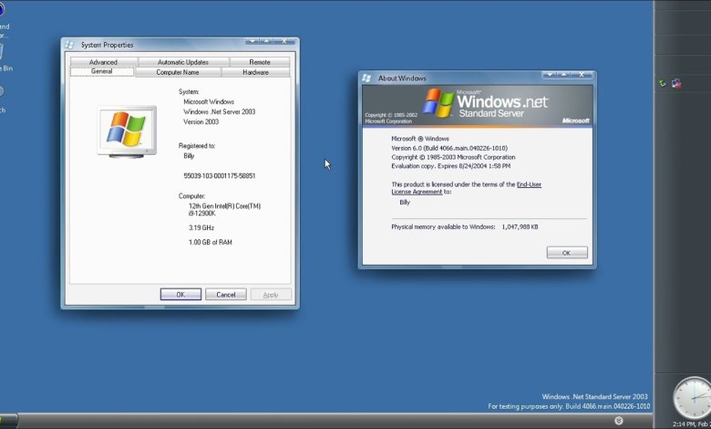
Task: Click the '1,047,988 KB' memory value
Action: 520,226
